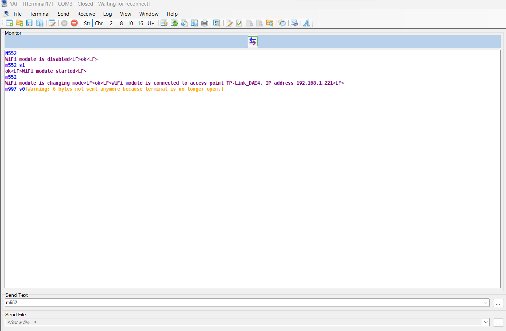The height and width of the screenshot is (331, 506).
Task: Click the Find in Monitor magnifier icon
Action: pyautogui.click(x=217, y=23)
